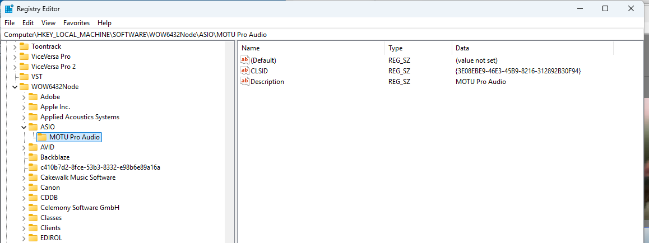The width and height of the screenshot is (649, 243).
Task: Expand the Adobe key
Action: coord(24,97)
